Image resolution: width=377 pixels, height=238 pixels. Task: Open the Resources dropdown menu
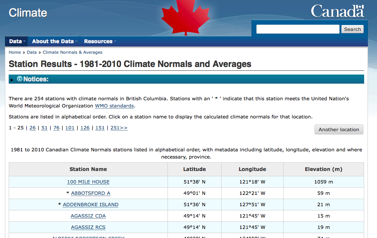(98, 41)
